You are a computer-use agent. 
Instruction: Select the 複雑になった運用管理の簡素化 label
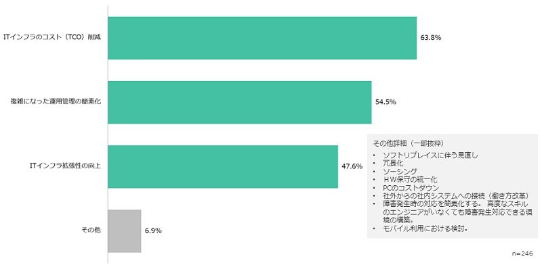pos(56,102)
